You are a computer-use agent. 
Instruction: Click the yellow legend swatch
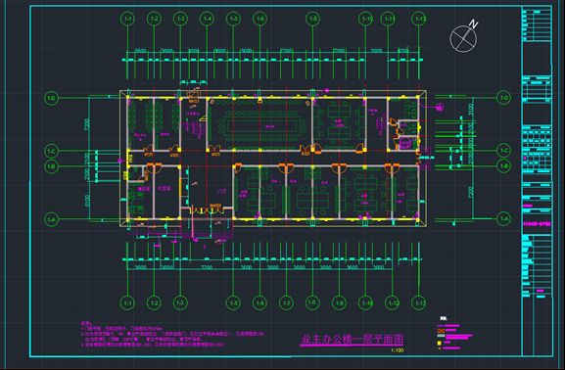tap(440, 344)
